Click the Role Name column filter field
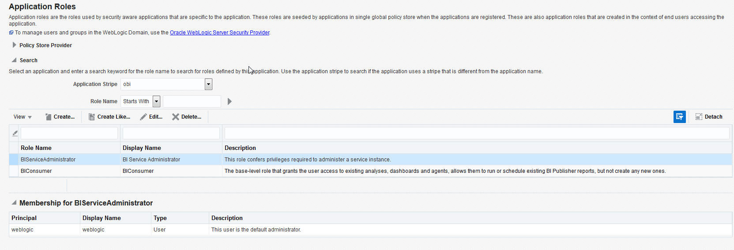 click(x=69, y=133)
